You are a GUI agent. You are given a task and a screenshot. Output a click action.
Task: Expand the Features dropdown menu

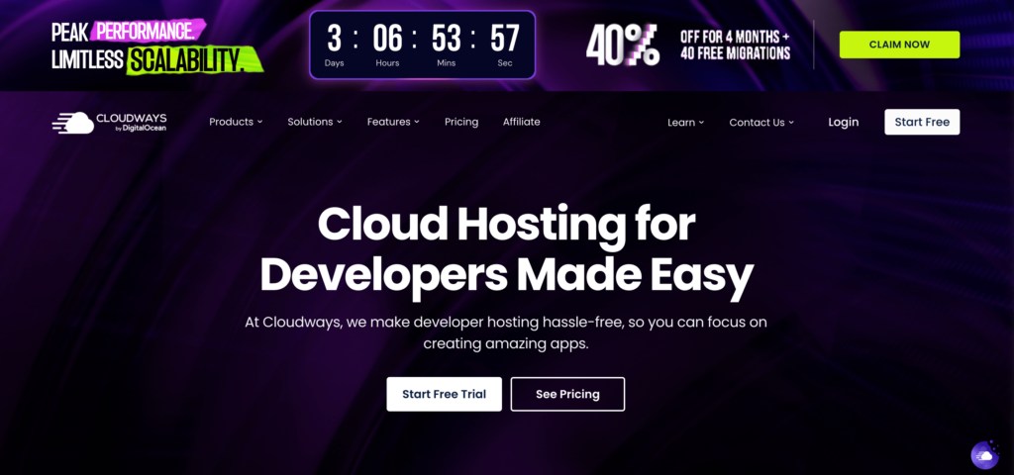(x=393, y=122)
